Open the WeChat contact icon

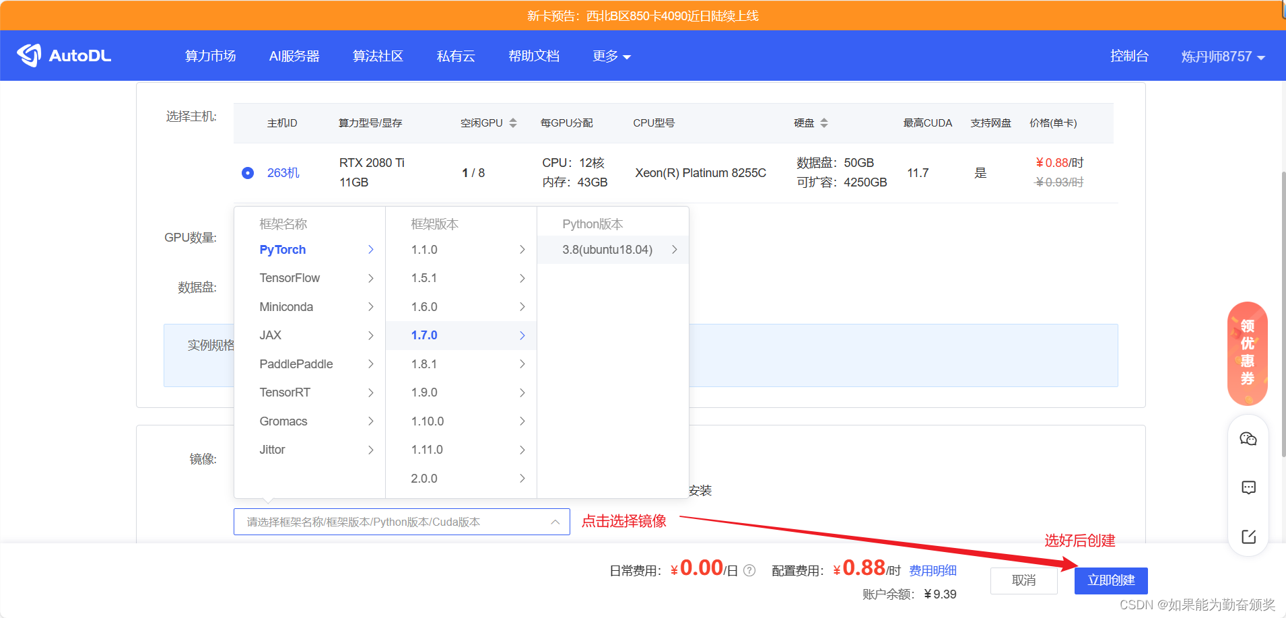click(x=1248, y=439)
